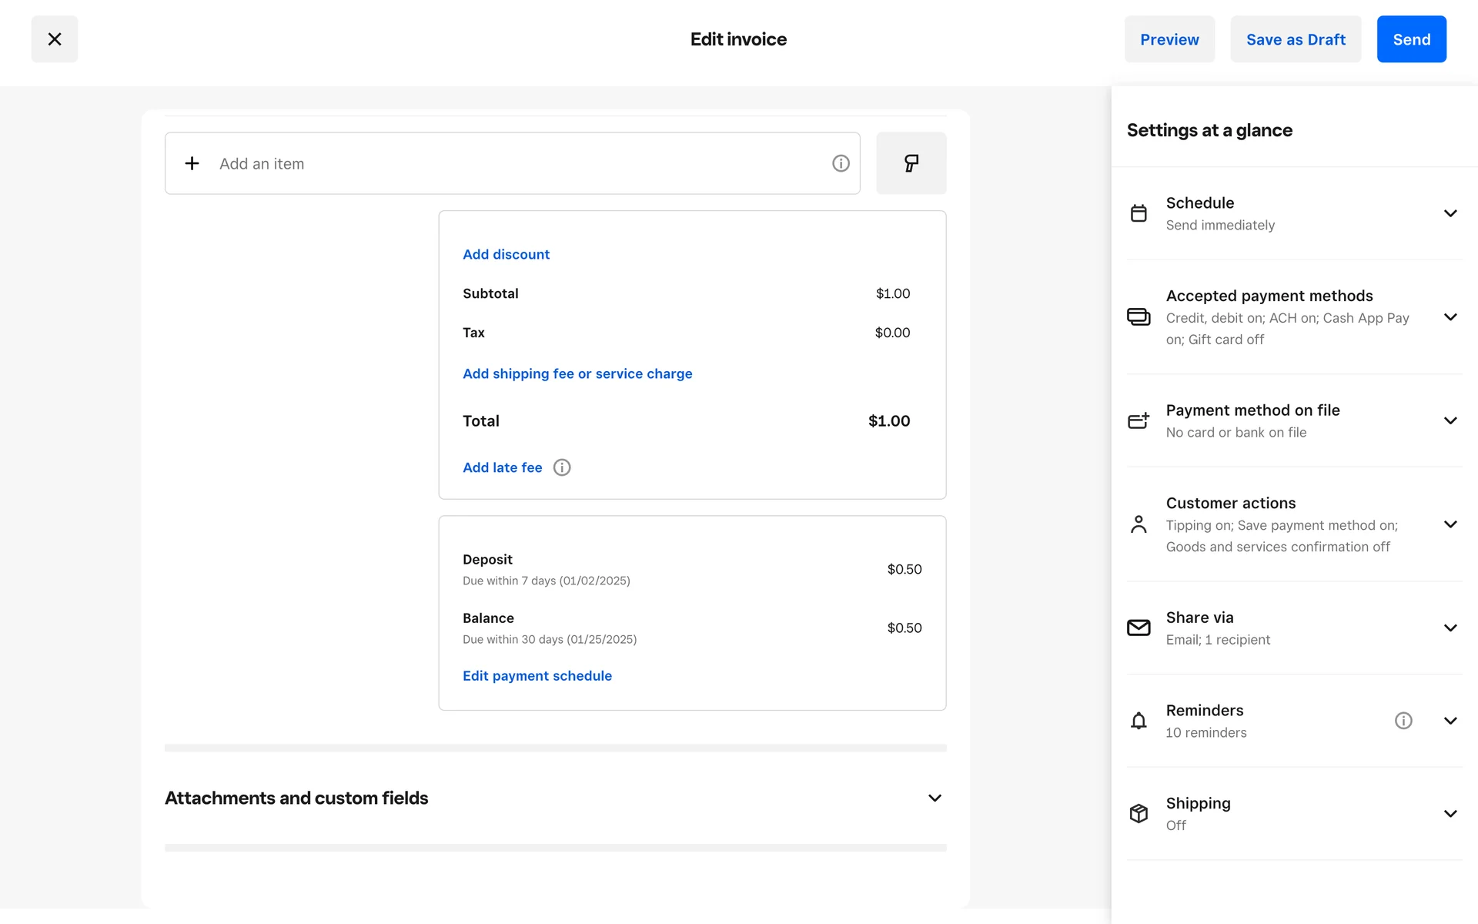Expand the Schedule settings chevron
This screenshot has height=924, width=1478.
coord(1450,213)
